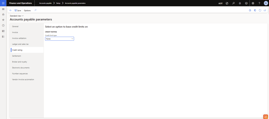Expand the Credit limit type dropdown
This screenshot has height=119, width=269.
pos(60,39)
